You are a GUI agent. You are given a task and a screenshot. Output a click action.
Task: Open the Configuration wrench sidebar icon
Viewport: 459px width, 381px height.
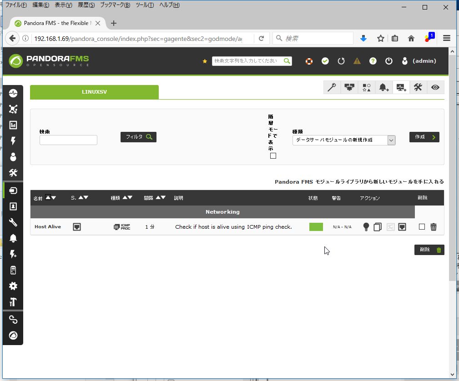click(x=13, y=222)
